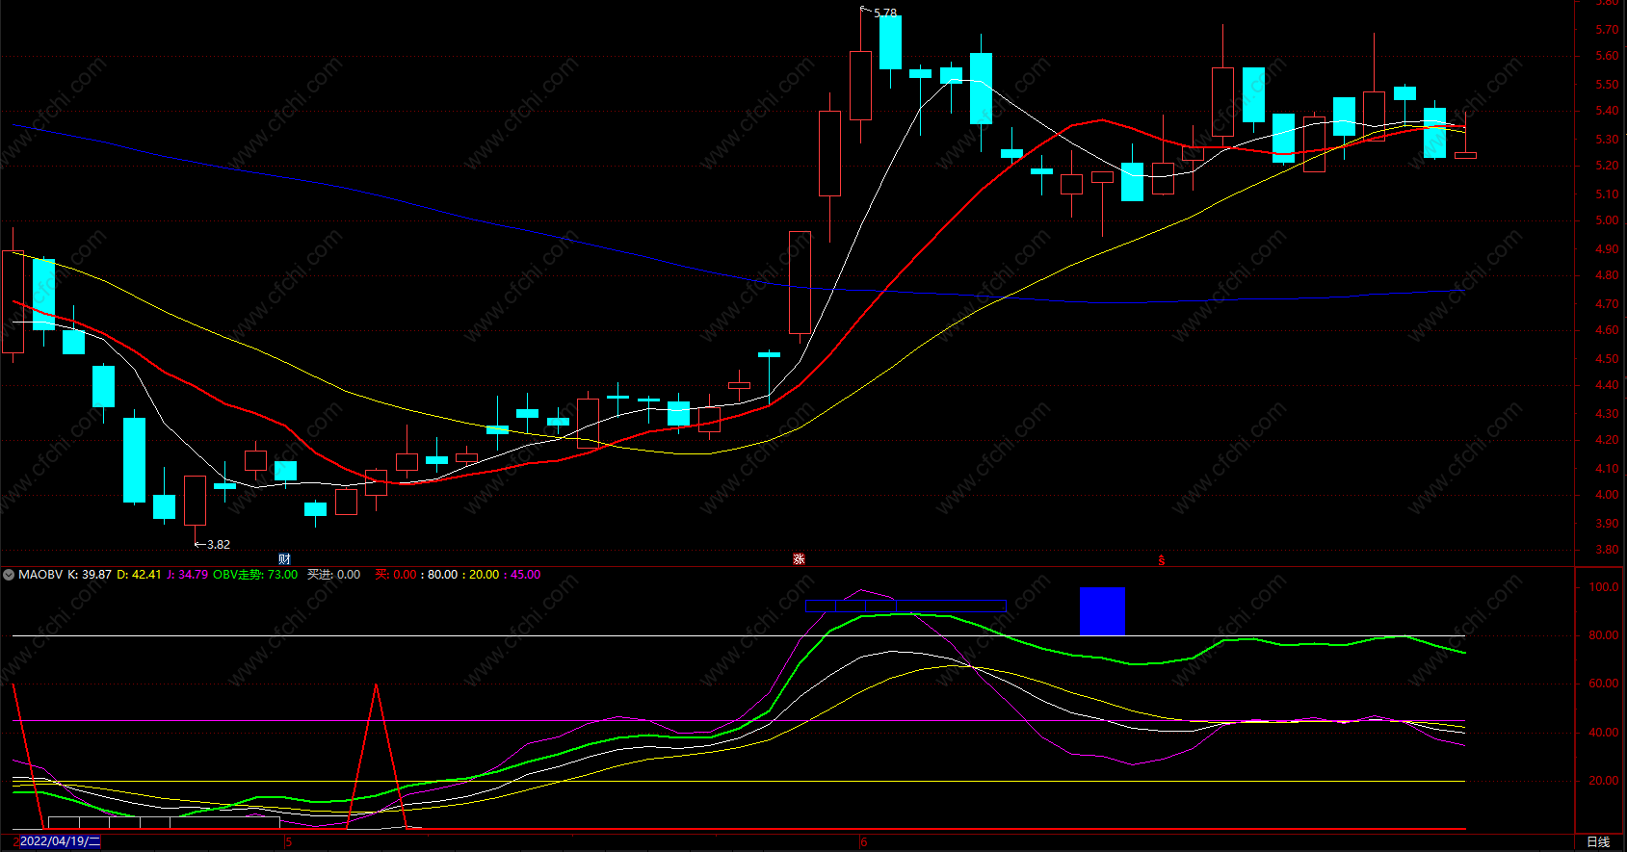Click the magenta 45.00 parameter value
1627x852 pixels.
525,575
